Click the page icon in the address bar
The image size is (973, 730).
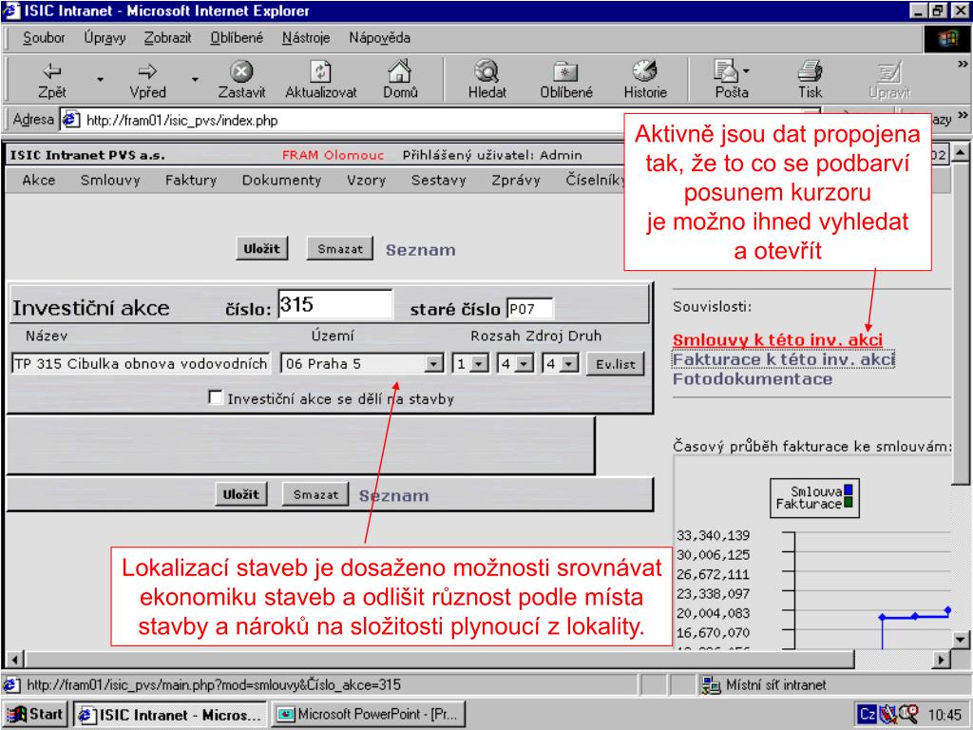point(71,119)
